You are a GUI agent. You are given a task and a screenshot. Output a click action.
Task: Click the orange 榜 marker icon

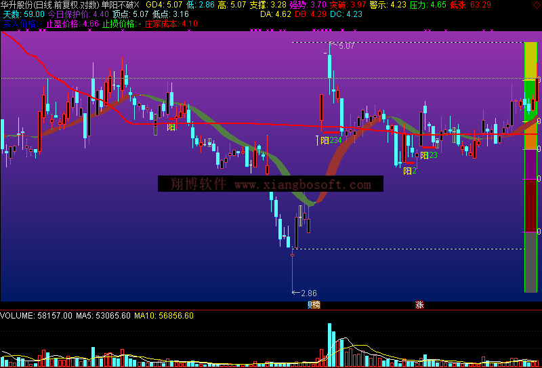tap(316, 305)
